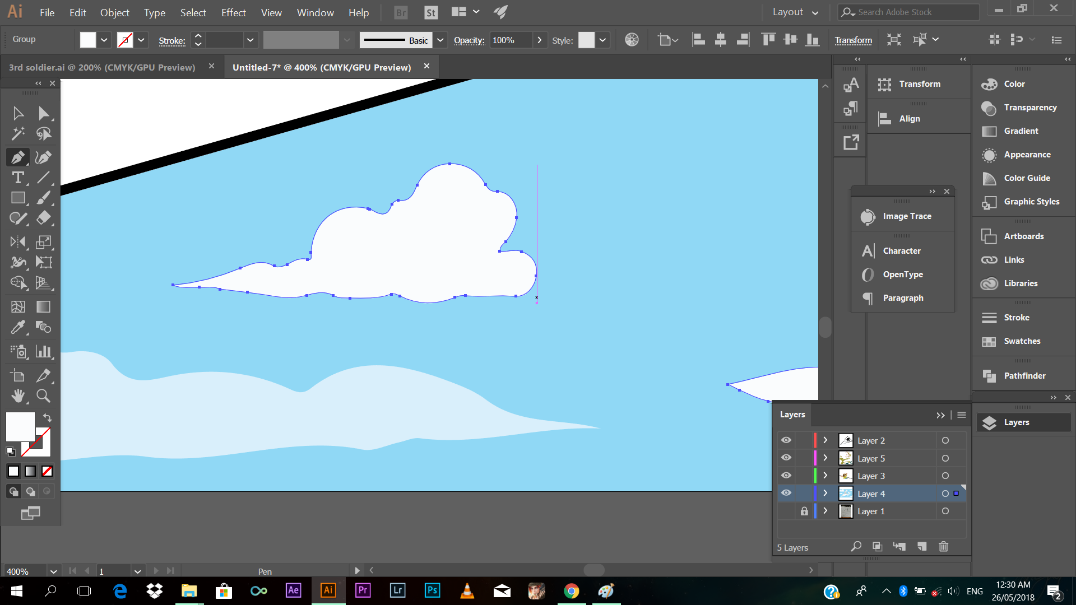Delete selection with Layers trash icon
This screenshot has height=605, width=1076.
coord(943,547)
